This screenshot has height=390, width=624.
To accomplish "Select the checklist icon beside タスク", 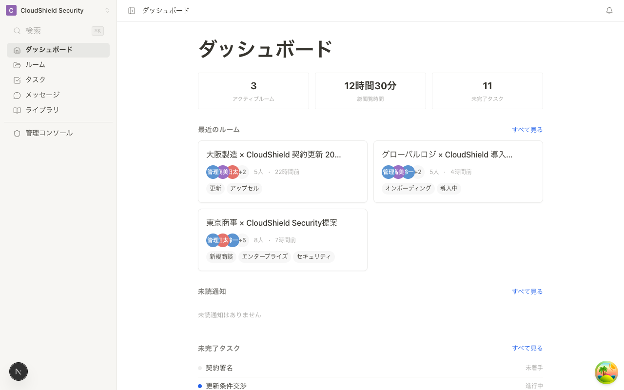I will pyautogui.click(x=17, y=79).
